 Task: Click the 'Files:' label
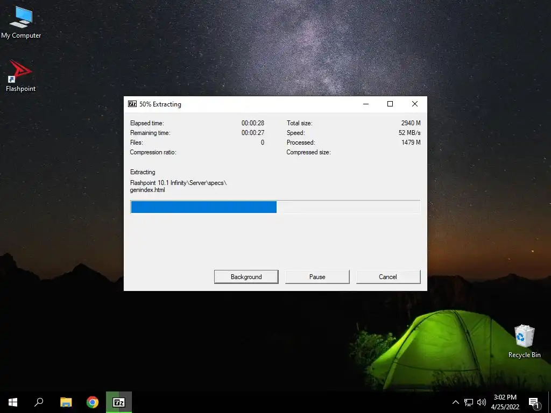(136, 142)
